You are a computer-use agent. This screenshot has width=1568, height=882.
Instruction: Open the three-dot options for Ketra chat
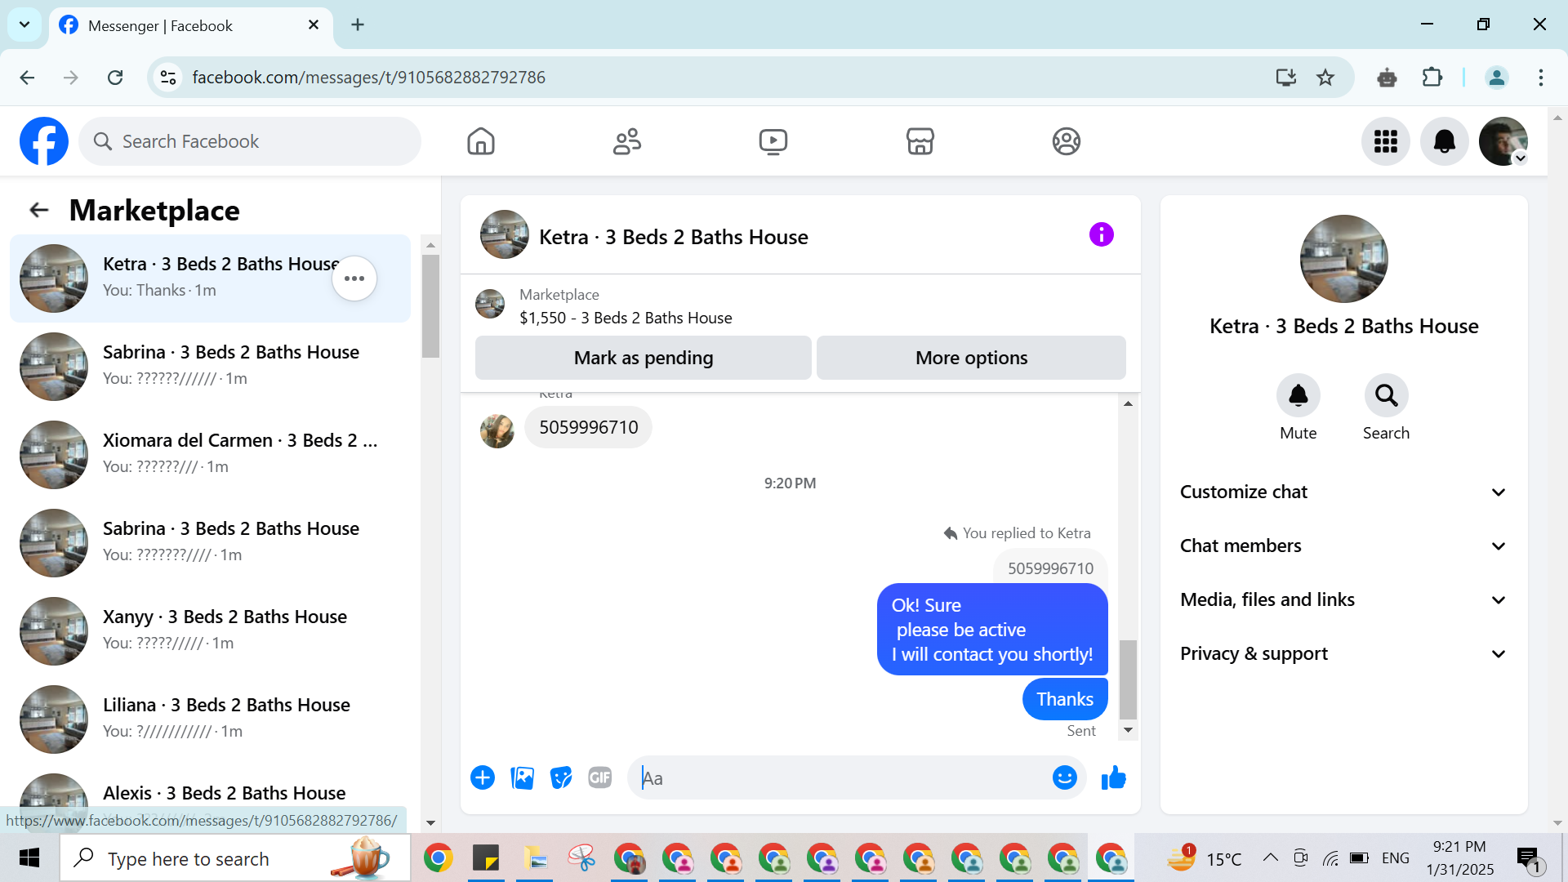(354, 278)
